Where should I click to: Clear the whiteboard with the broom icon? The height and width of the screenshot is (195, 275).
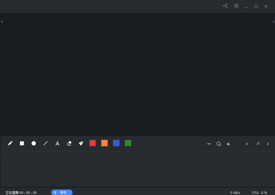tap(81, 143)
